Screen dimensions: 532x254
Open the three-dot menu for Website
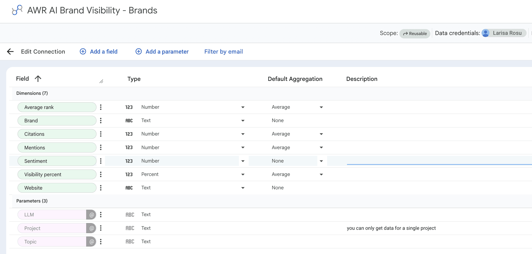click(101, 188)
